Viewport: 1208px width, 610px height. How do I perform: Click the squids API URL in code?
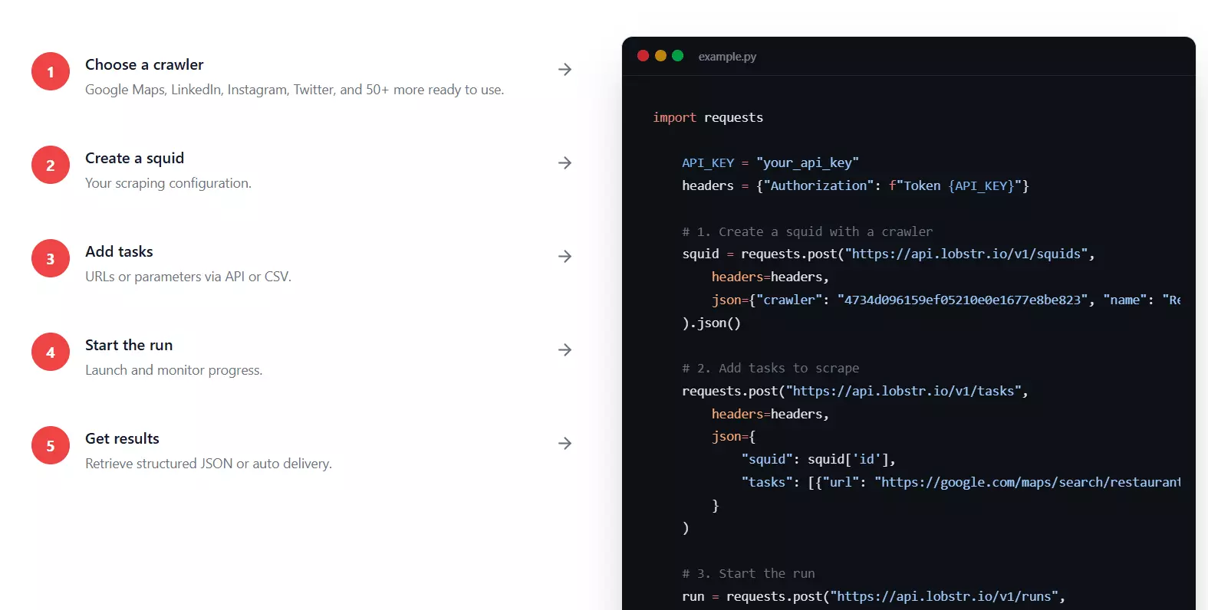(966, 254)
